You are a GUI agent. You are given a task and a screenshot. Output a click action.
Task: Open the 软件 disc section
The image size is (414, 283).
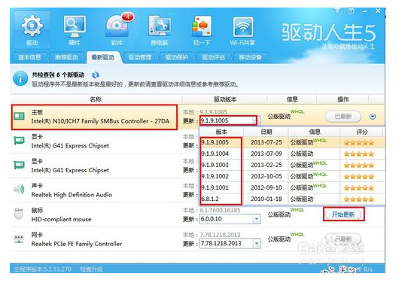click(117, 30)
